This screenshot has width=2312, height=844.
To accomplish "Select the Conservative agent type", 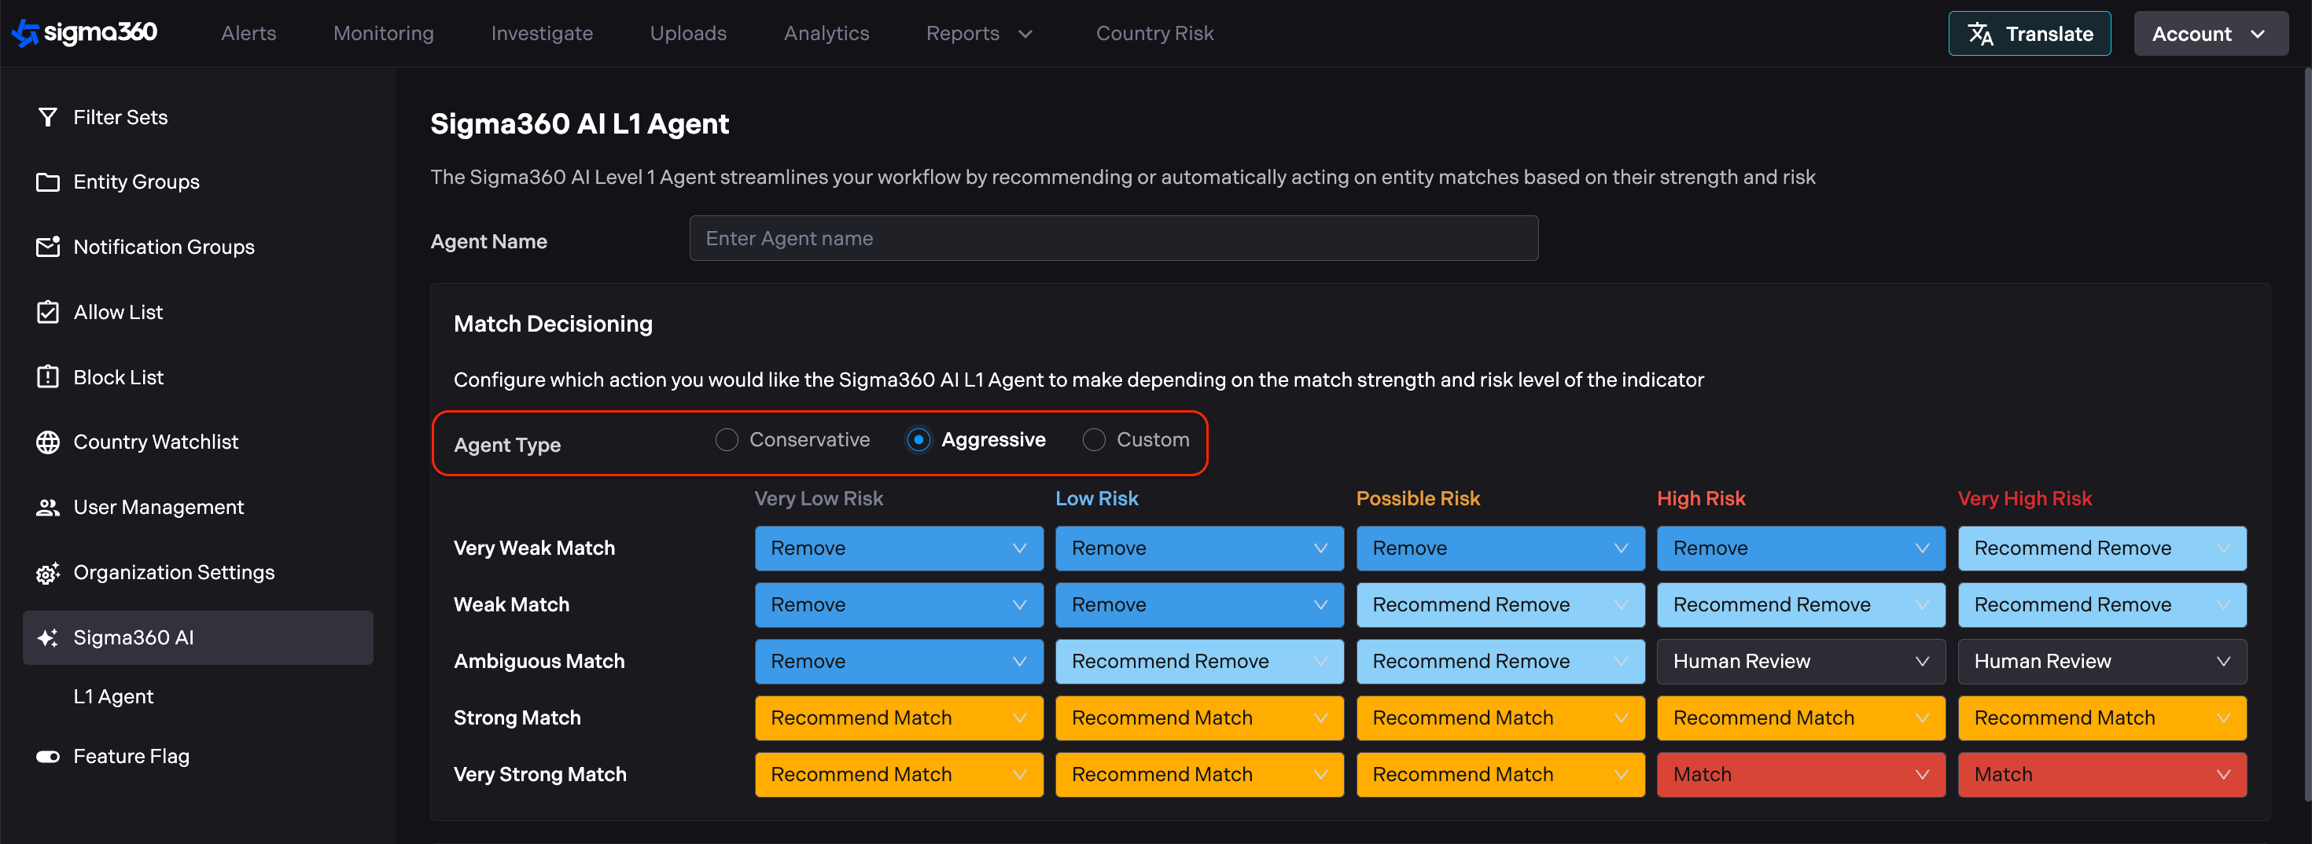I will click(x=726, y=439).
